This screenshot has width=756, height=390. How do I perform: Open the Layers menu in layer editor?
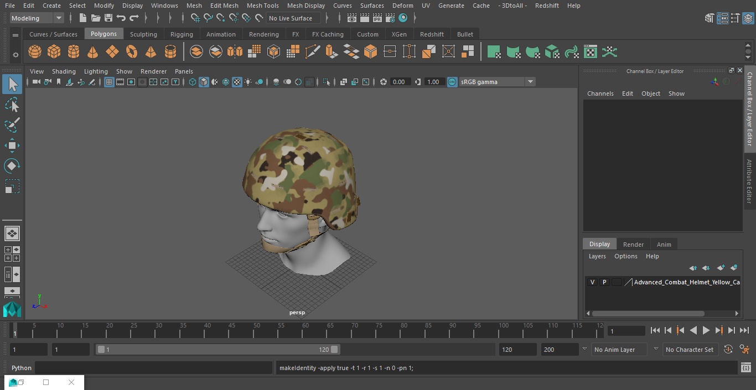597,256
